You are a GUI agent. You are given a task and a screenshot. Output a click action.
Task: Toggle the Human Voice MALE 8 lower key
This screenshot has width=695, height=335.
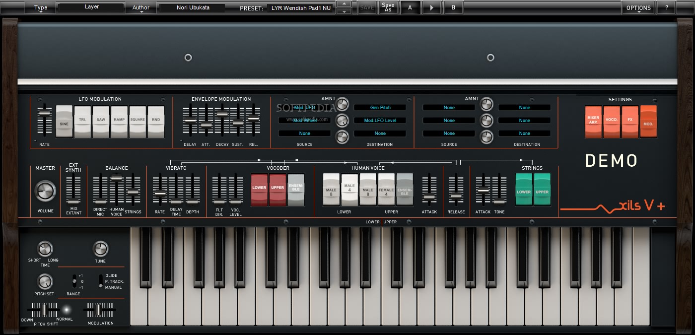[x=331, y=190]
